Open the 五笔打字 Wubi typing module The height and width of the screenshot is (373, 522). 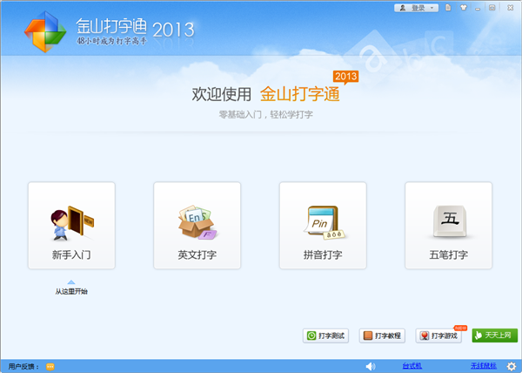click(448, 226)
